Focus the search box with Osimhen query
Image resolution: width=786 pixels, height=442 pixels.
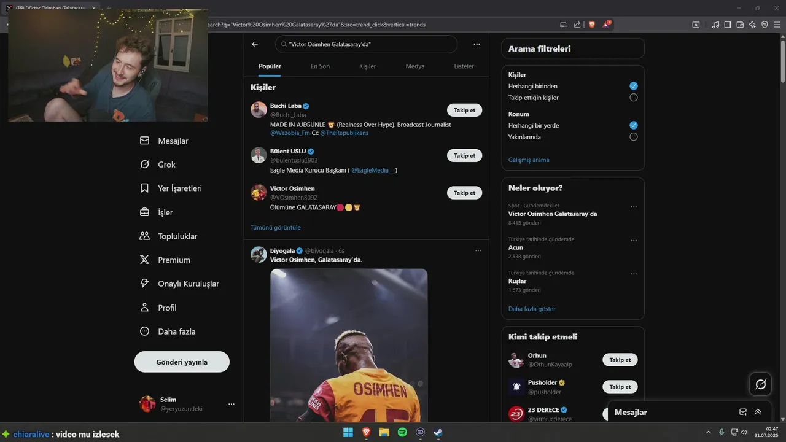366,44
